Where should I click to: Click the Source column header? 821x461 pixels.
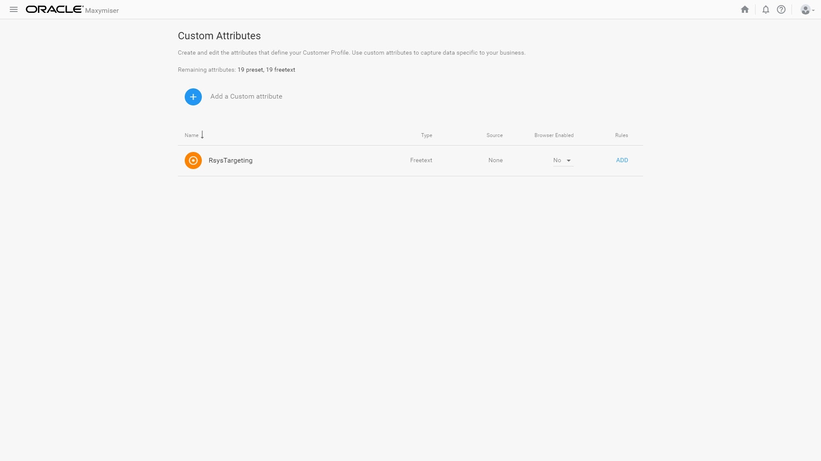coord(494,135)
